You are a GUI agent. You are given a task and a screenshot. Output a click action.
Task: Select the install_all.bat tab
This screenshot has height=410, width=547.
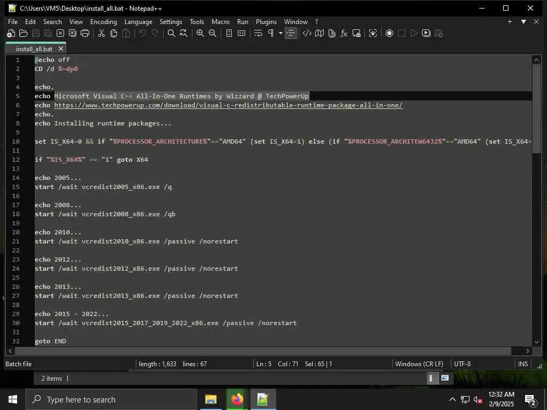[x=34, y=49]
